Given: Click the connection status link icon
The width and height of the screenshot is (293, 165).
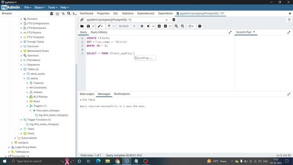Looking at the screenshot, I should (x=82, y=20).
